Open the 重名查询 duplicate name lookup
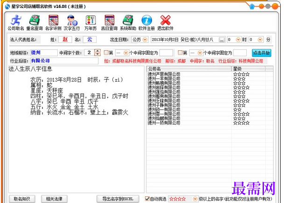The image size is (284, 203). tap(35, 23)
